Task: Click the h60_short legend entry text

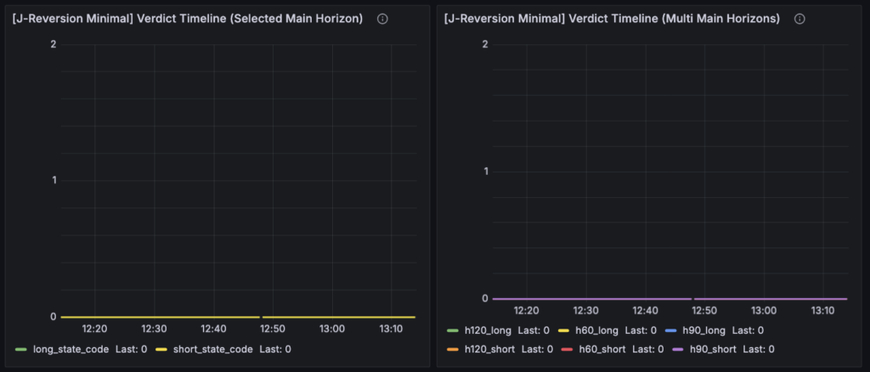Action: [x=604, y=349]
